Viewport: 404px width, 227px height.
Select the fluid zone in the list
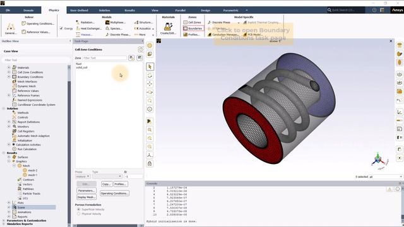click(x=78, y=64)
